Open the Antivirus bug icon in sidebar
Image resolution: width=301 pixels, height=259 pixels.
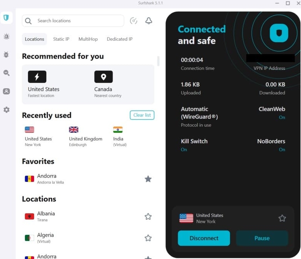pos(6,54)
